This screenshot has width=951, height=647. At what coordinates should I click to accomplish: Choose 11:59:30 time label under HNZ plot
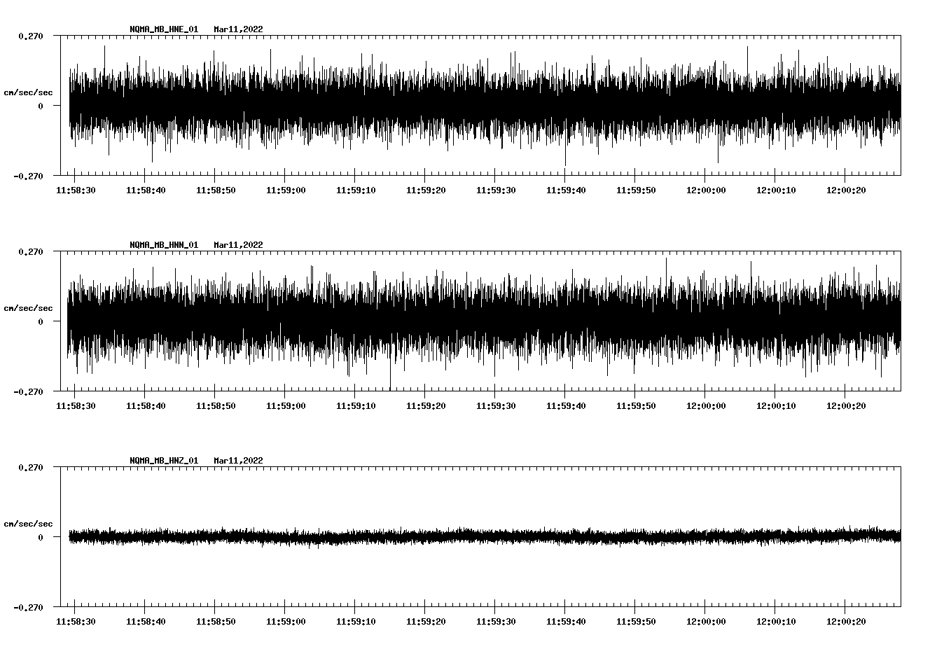(x=496, y=622)
